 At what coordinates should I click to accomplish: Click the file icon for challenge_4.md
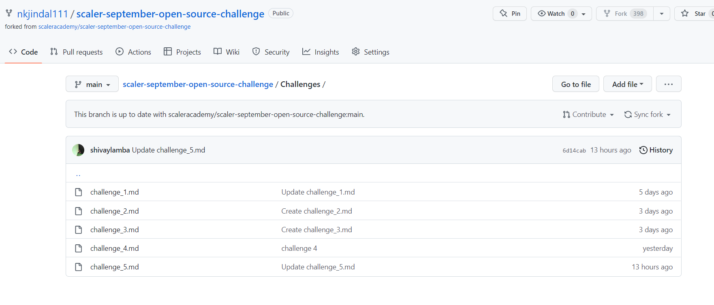pyautogui.click(x=79, y=248)
